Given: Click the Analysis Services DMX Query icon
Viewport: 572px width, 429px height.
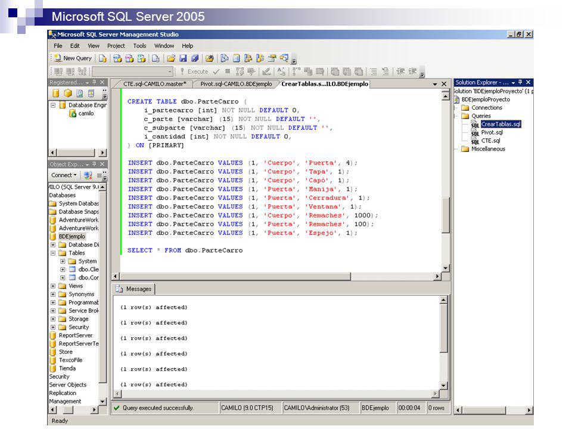Looking at the screenshot, I should click(129, 58).
